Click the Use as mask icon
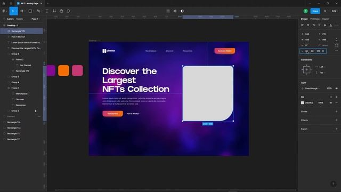Image resolution: width=341 pixels, height=192 pixels. [x=182, y=11]
